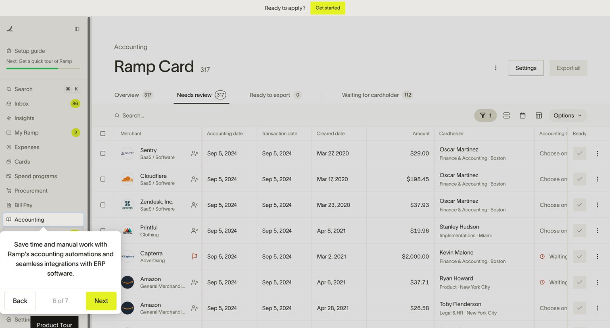Image resolution: width=610 pixels, height=328 pixels.
Task: Open the row menu for the Sentry transaction
Action: click(x=597, y=154)
